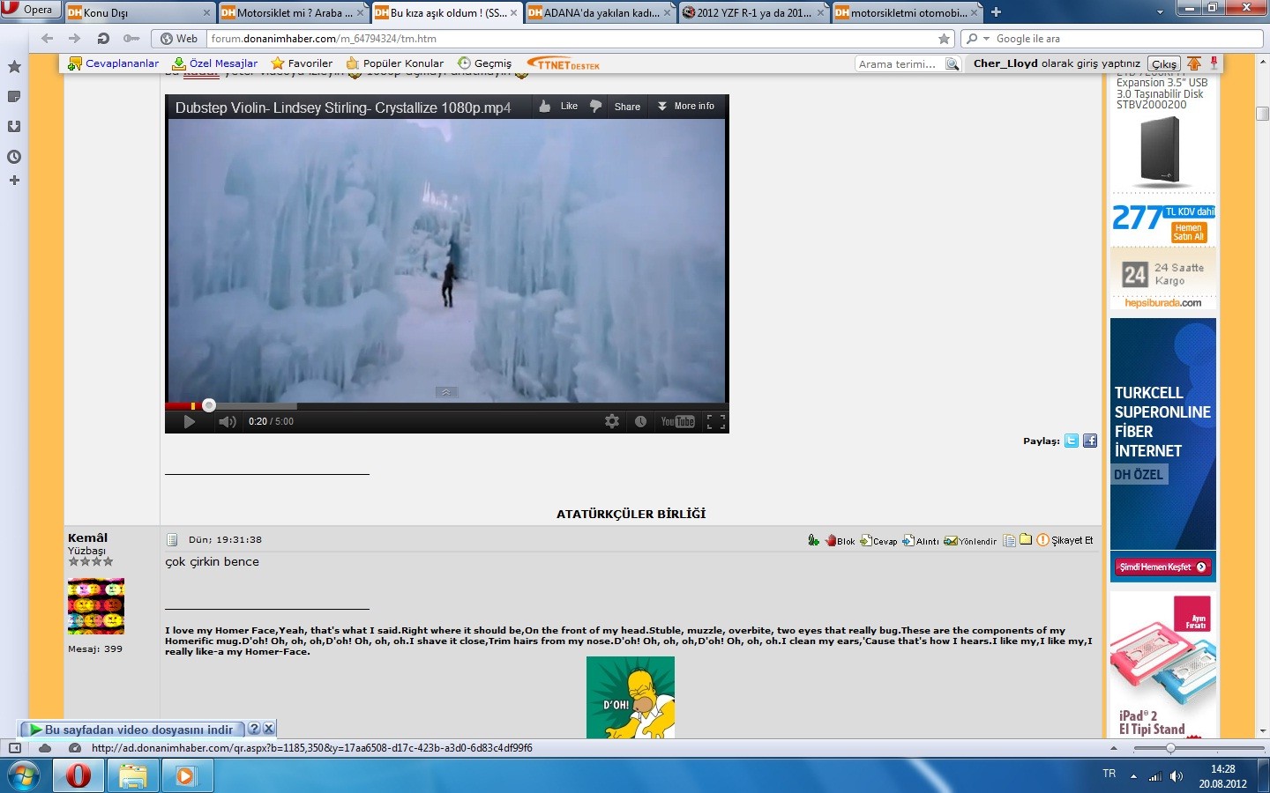This screenshot has width=1270, height=793.
Task: Play the Crystallize video
Action: [x=189, y=422]
